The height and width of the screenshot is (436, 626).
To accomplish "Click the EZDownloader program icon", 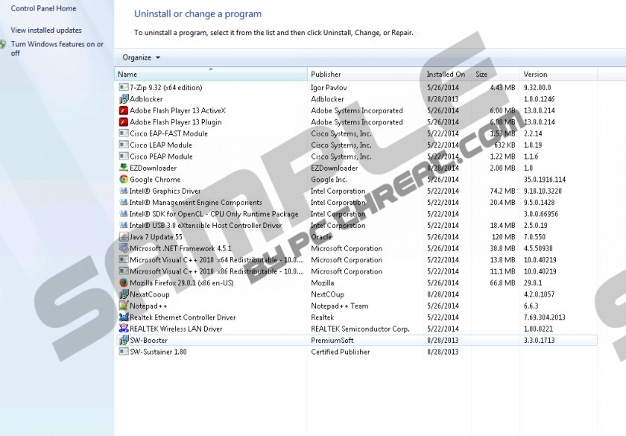I will click(x=124, y=168).
